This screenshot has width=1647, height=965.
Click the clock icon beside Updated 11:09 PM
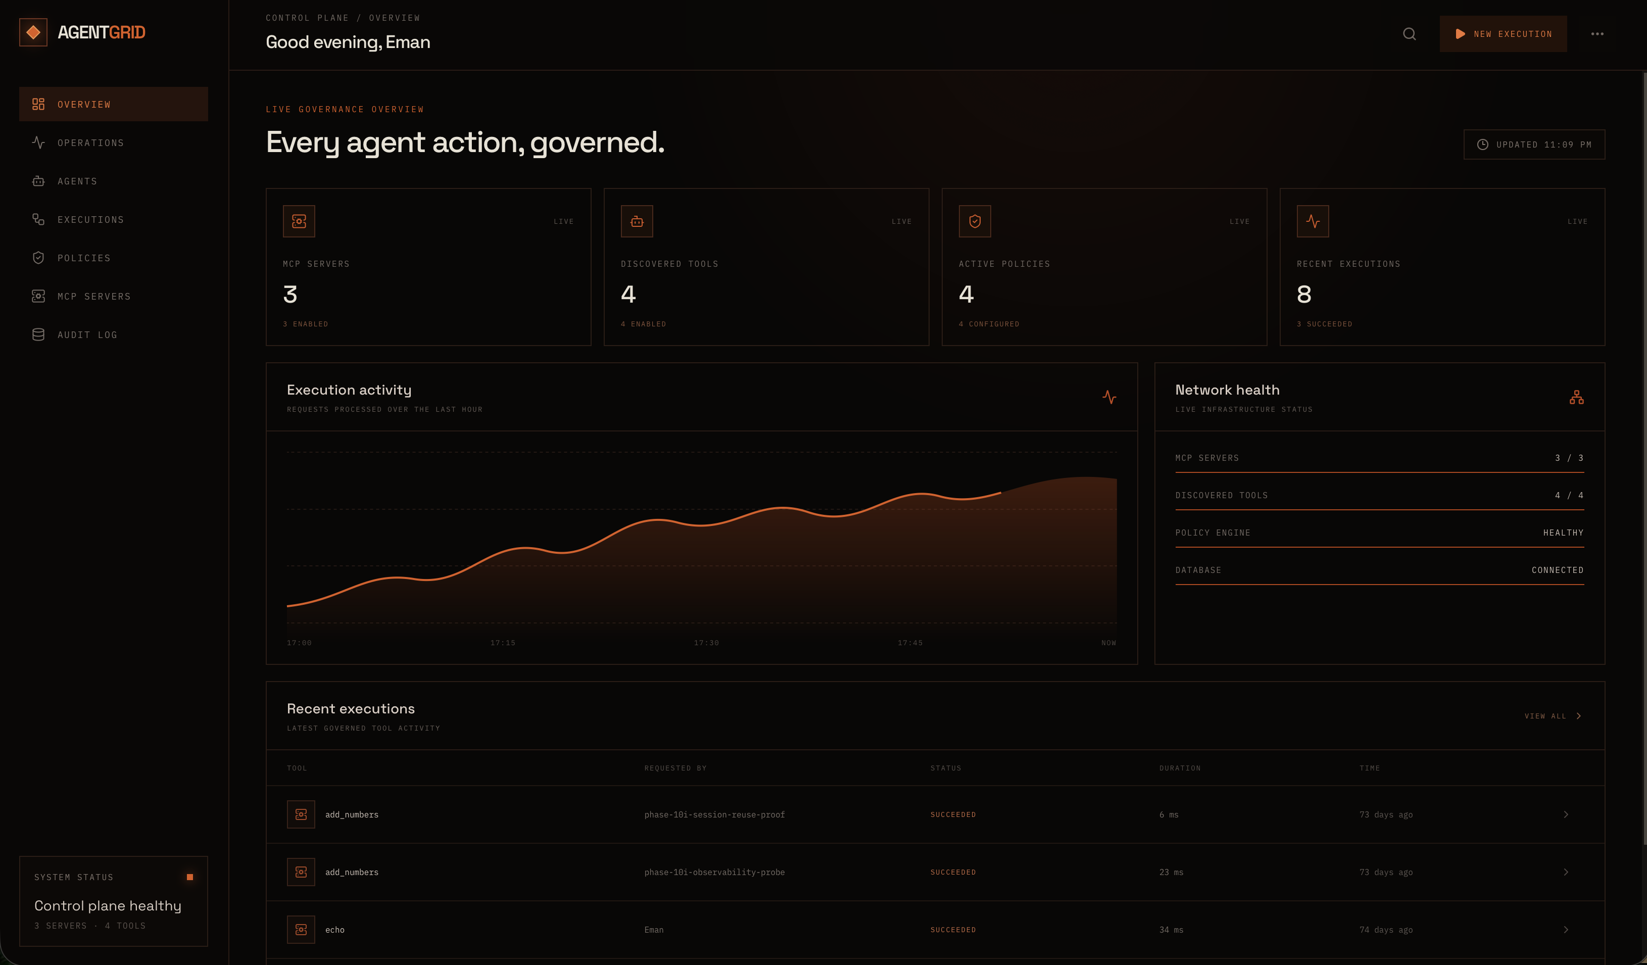(x=1483, y=144)
